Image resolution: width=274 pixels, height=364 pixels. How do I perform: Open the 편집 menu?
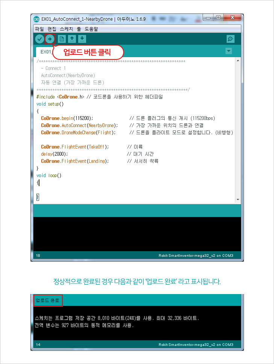[x=52, y=29]
